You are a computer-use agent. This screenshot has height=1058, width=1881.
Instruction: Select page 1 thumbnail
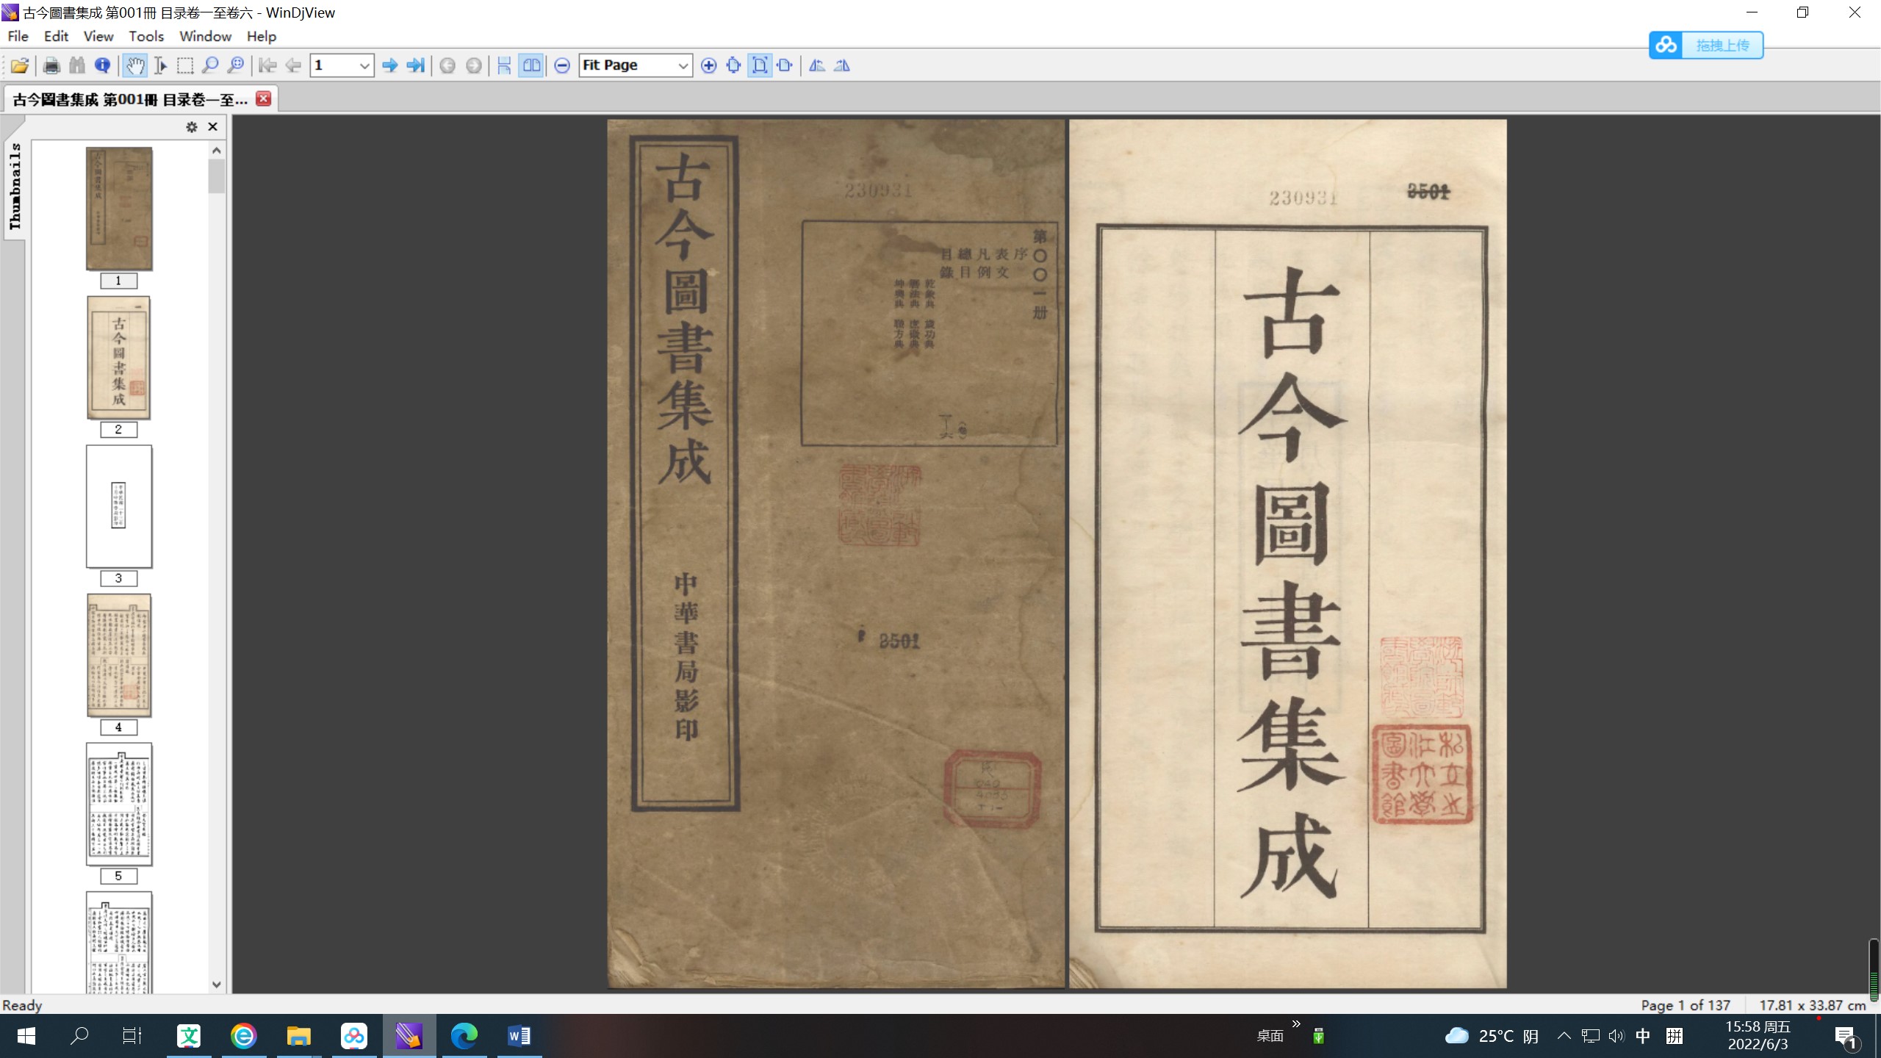coord(119,209)
